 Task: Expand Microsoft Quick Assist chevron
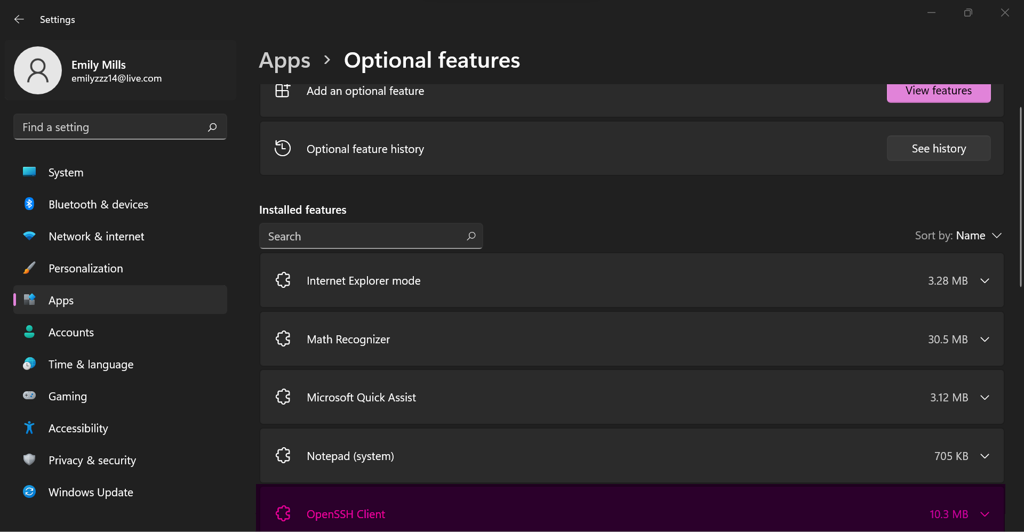(x=985, y=398)
